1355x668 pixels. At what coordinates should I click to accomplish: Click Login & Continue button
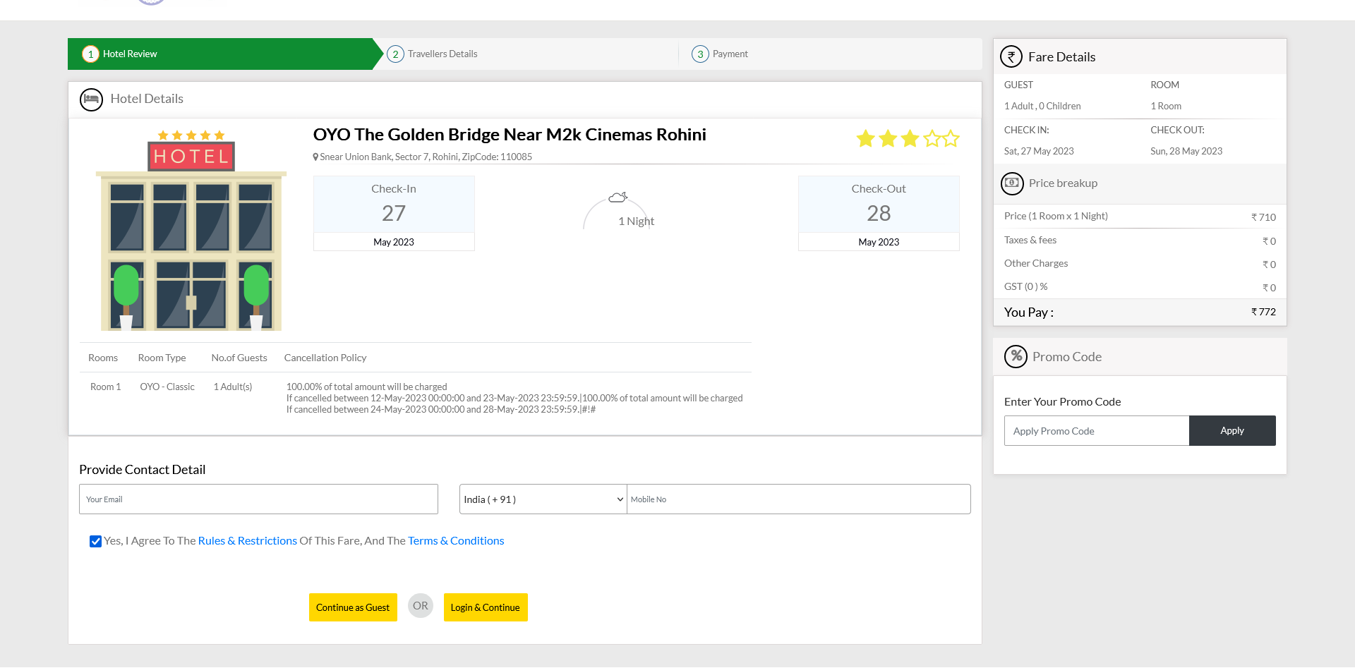tap(486, 607)
